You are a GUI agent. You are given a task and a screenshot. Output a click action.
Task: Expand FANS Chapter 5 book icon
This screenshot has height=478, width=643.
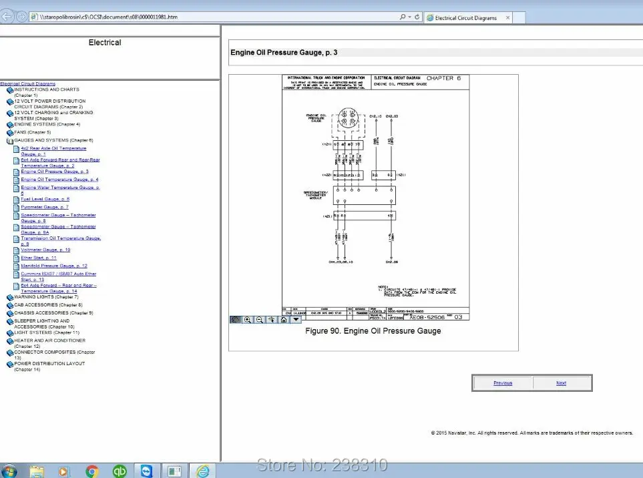point(10,133)
